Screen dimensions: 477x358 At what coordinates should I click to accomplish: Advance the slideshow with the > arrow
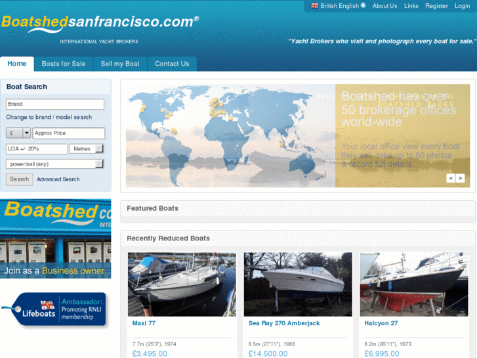[x=460, y=178]
